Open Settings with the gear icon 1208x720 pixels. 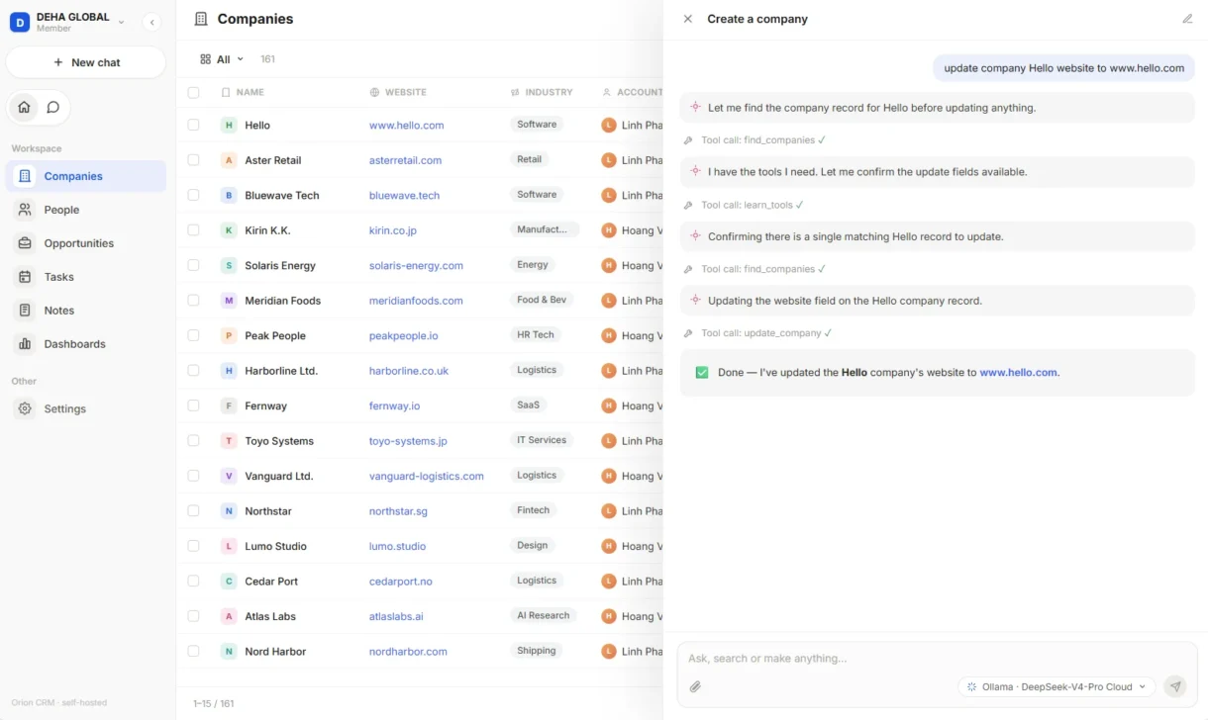tap(64, 408)
